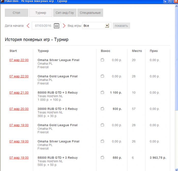This screenshot has height=171, width=178.
Task: Open the Вид игры dropdown showing Все
Action: pos(97,26)
